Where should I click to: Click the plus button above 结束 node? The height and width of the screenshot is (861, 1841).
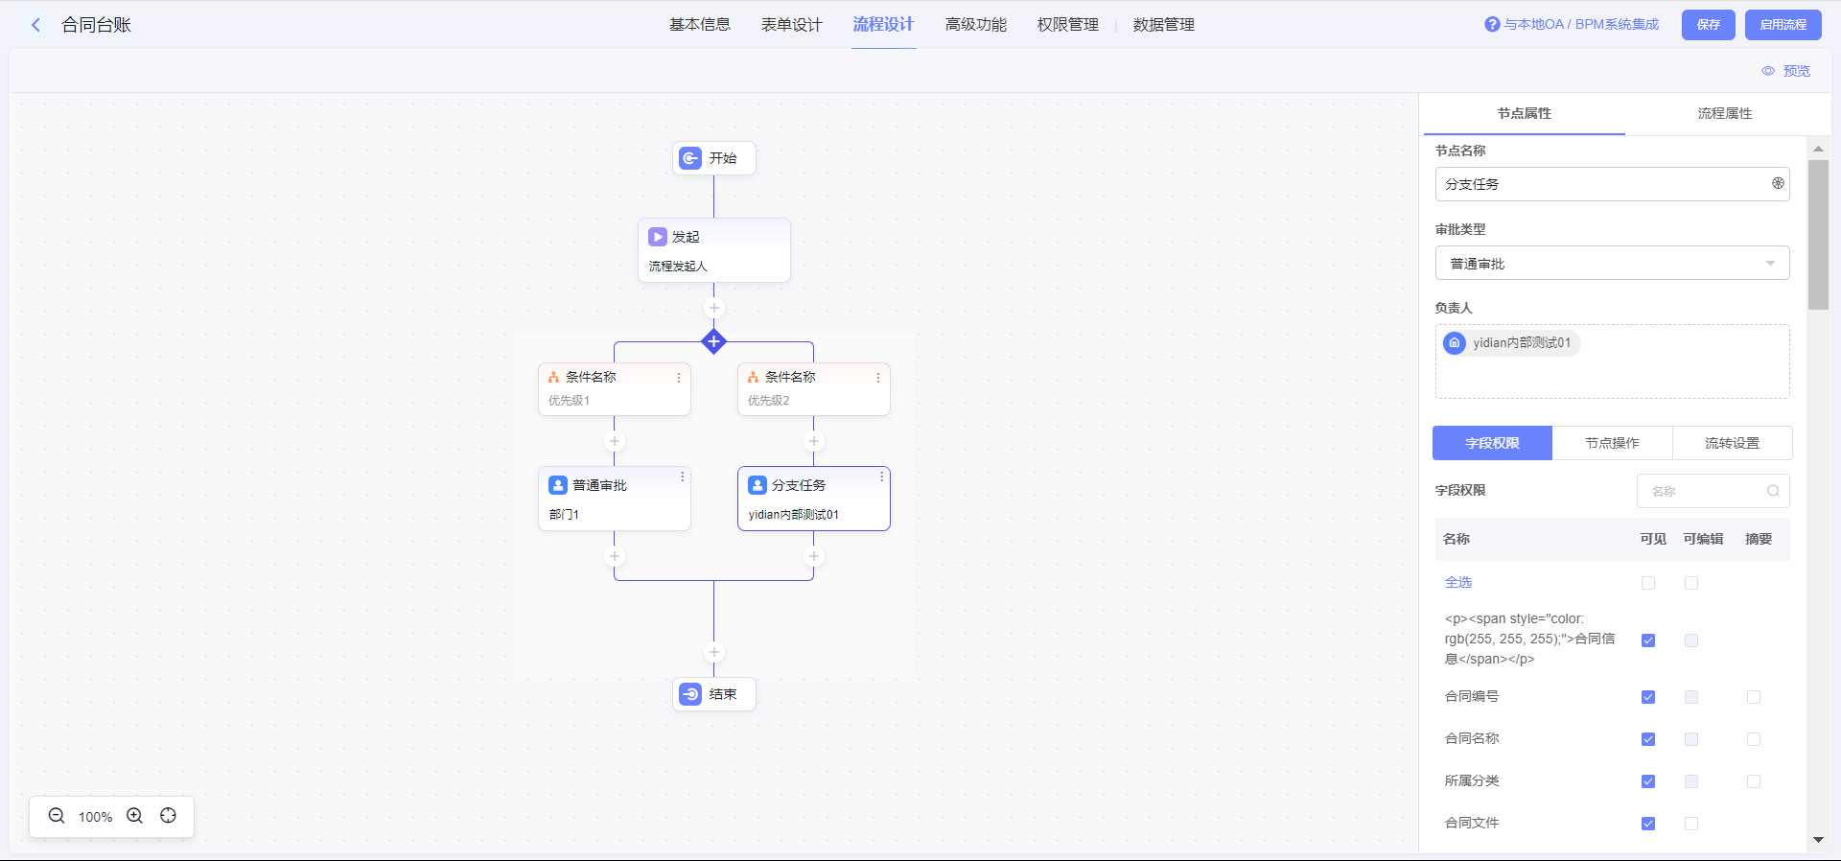pyautogui.click(x=713, y=652)
